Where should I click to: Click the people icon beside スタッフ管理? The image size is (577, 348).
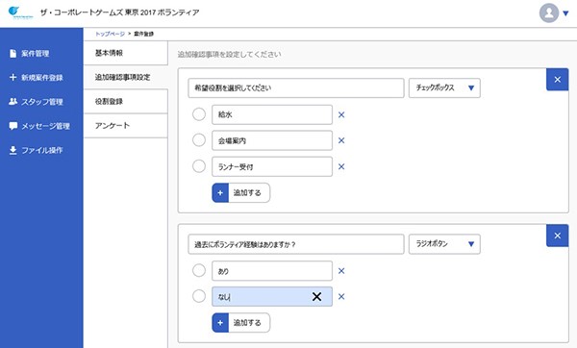coord(13,102)
